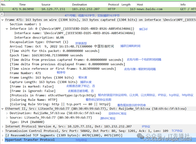The image size is (196, 144).
Task: Select the Coloring Rule Name: HTTP line
Action: pos(33,100)
